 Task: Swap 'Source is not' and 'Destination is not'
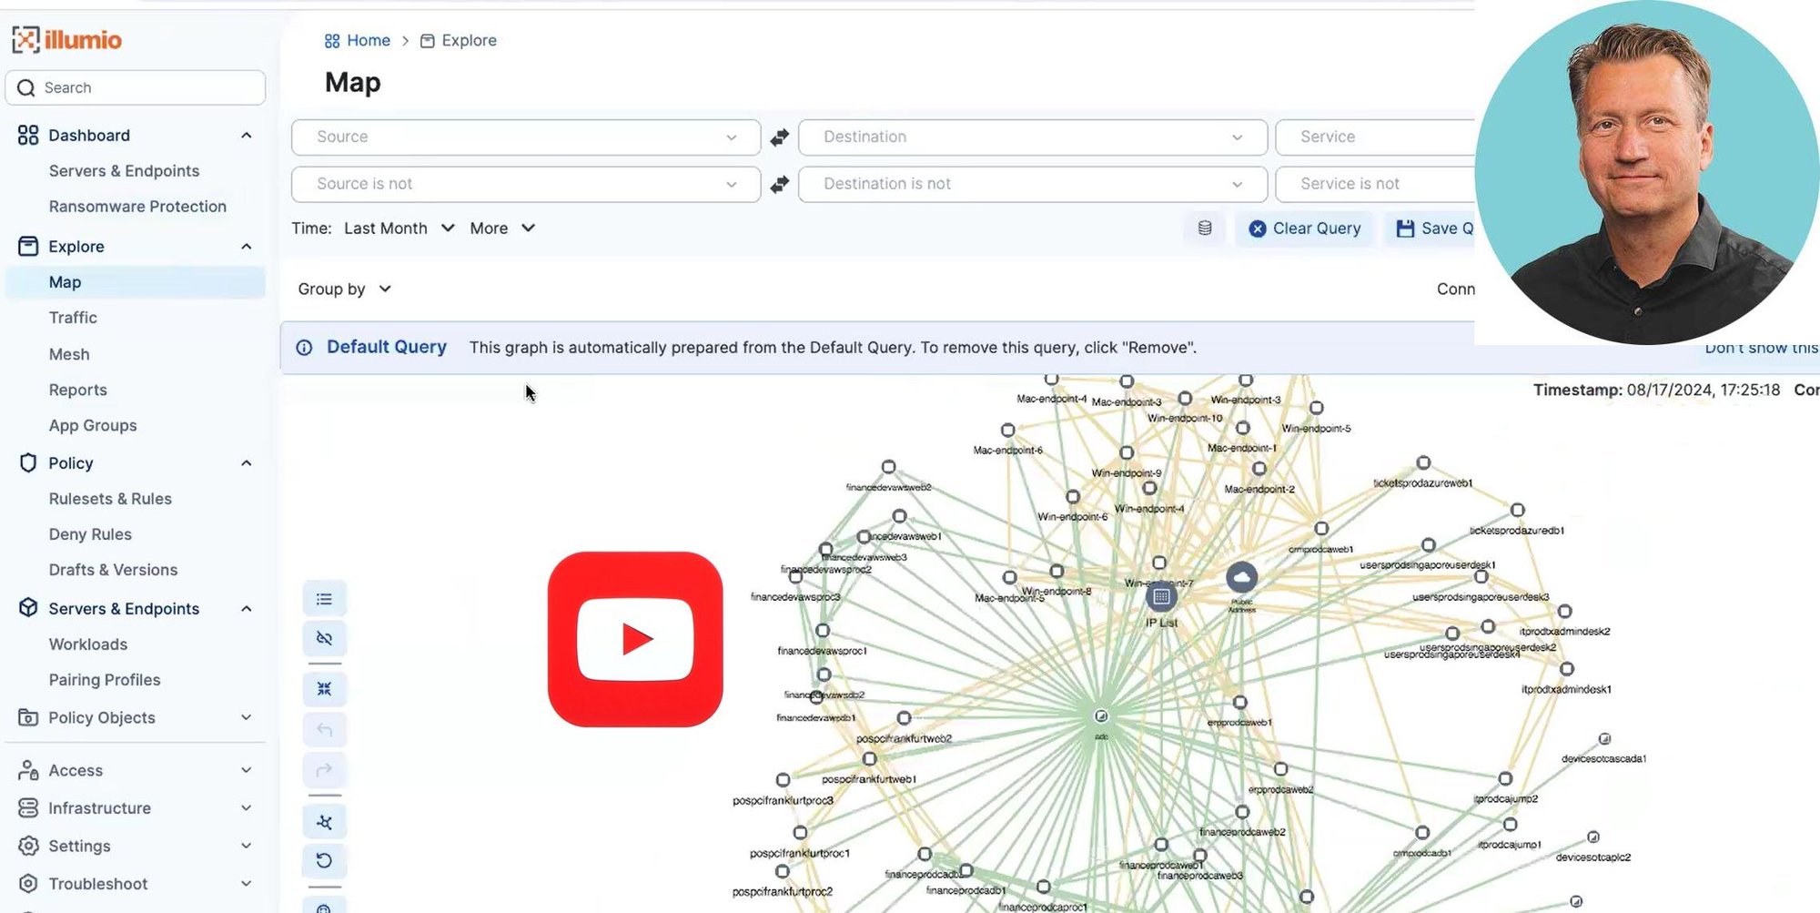tap(780, 185)
